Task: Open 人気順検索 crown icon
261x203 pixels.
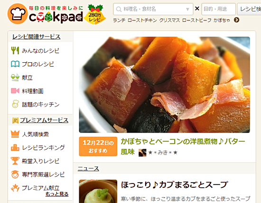Action: point(15,134)
